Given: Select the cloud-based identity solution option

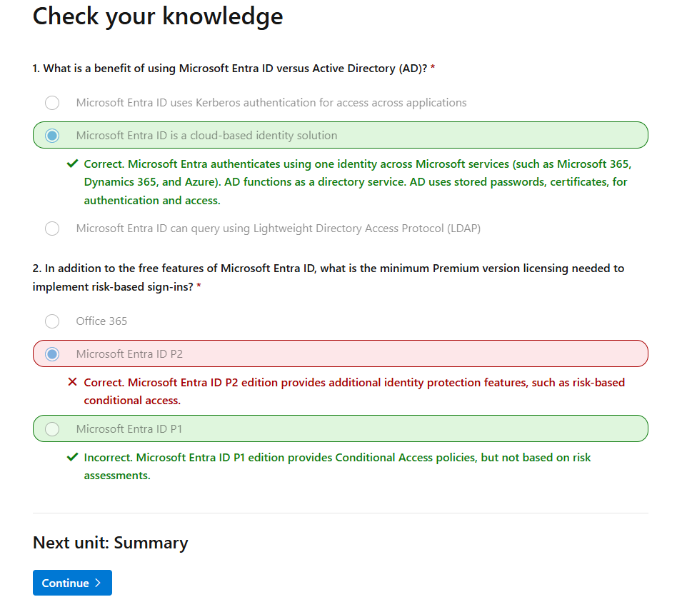Looking at the screenshot, I should pos(51,134).
